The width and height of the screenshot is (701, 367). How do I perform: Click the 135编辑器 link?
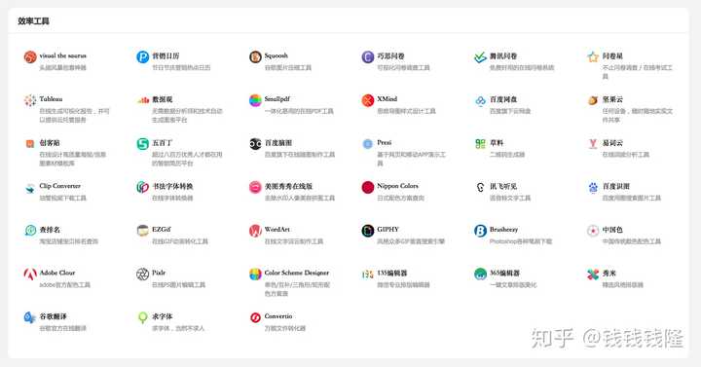tap(391, 273)
